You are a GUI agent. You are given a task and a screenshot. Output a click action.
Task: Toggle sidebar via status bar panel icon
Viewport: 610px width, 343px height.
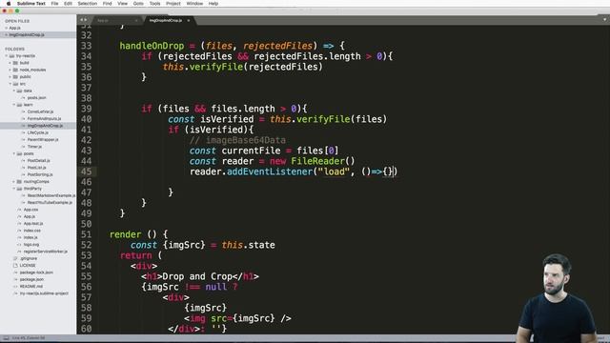[6, 338]
